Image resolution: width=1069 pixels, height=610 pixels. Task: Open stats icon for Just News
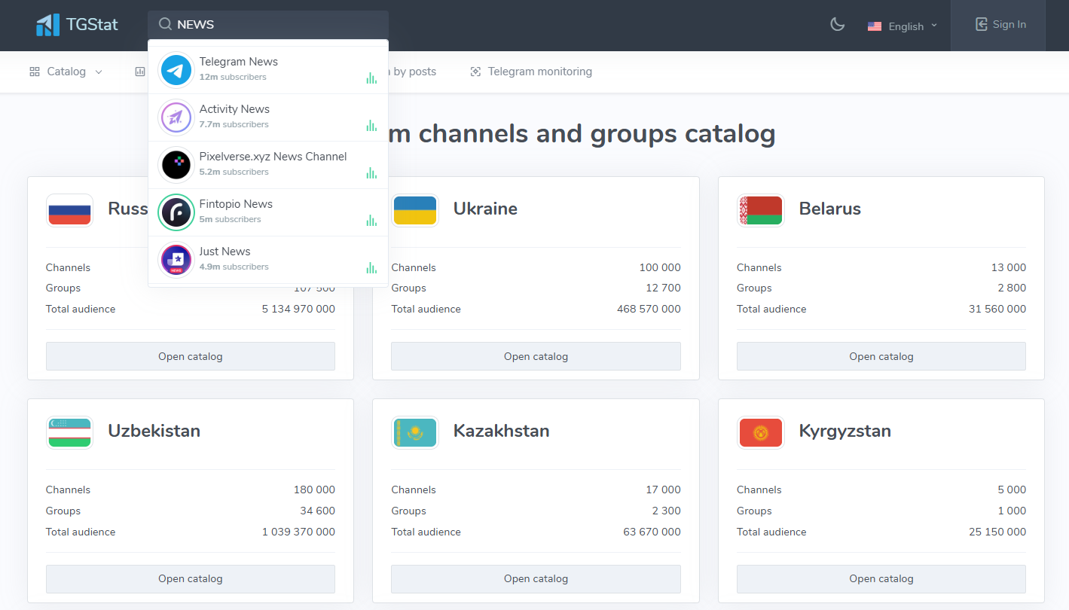coord(371,267)
